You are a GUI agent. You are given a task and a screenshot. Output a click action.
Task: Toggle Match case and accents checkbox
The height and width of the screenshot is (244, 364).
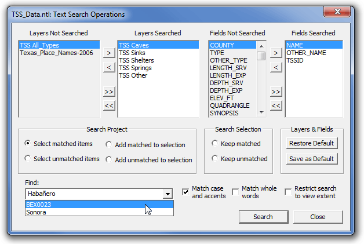click(185, 192)
